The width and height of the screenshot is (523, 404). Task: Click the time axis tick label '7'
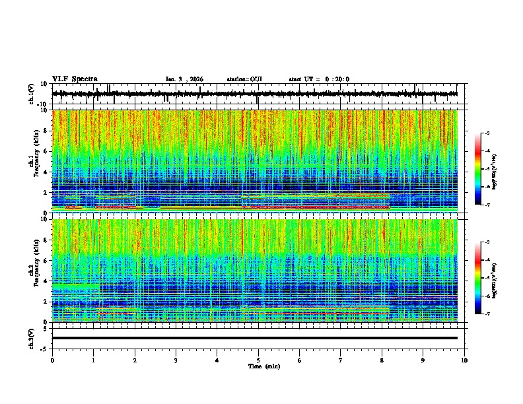(x=341, y=360)
